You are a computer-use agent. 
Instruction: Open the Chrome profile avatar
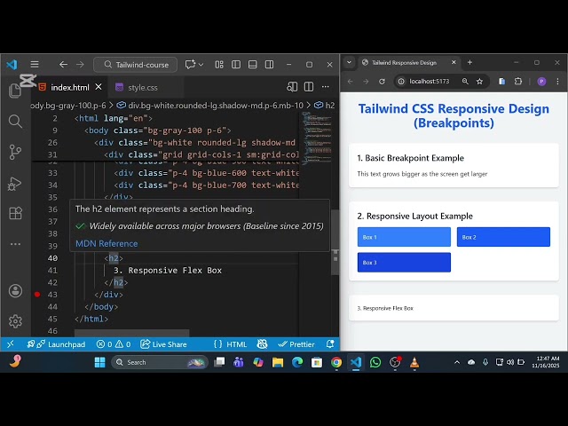541,82
